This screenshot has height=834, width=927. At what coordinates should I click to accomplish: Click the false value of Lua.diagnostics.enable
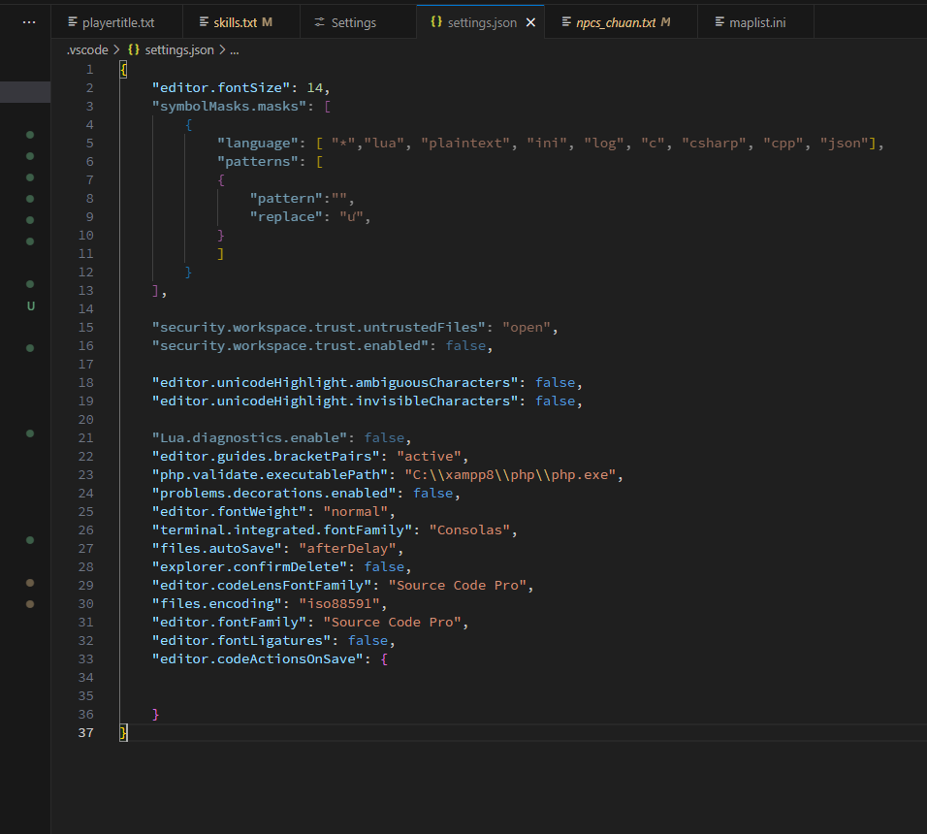coord(384,437)
